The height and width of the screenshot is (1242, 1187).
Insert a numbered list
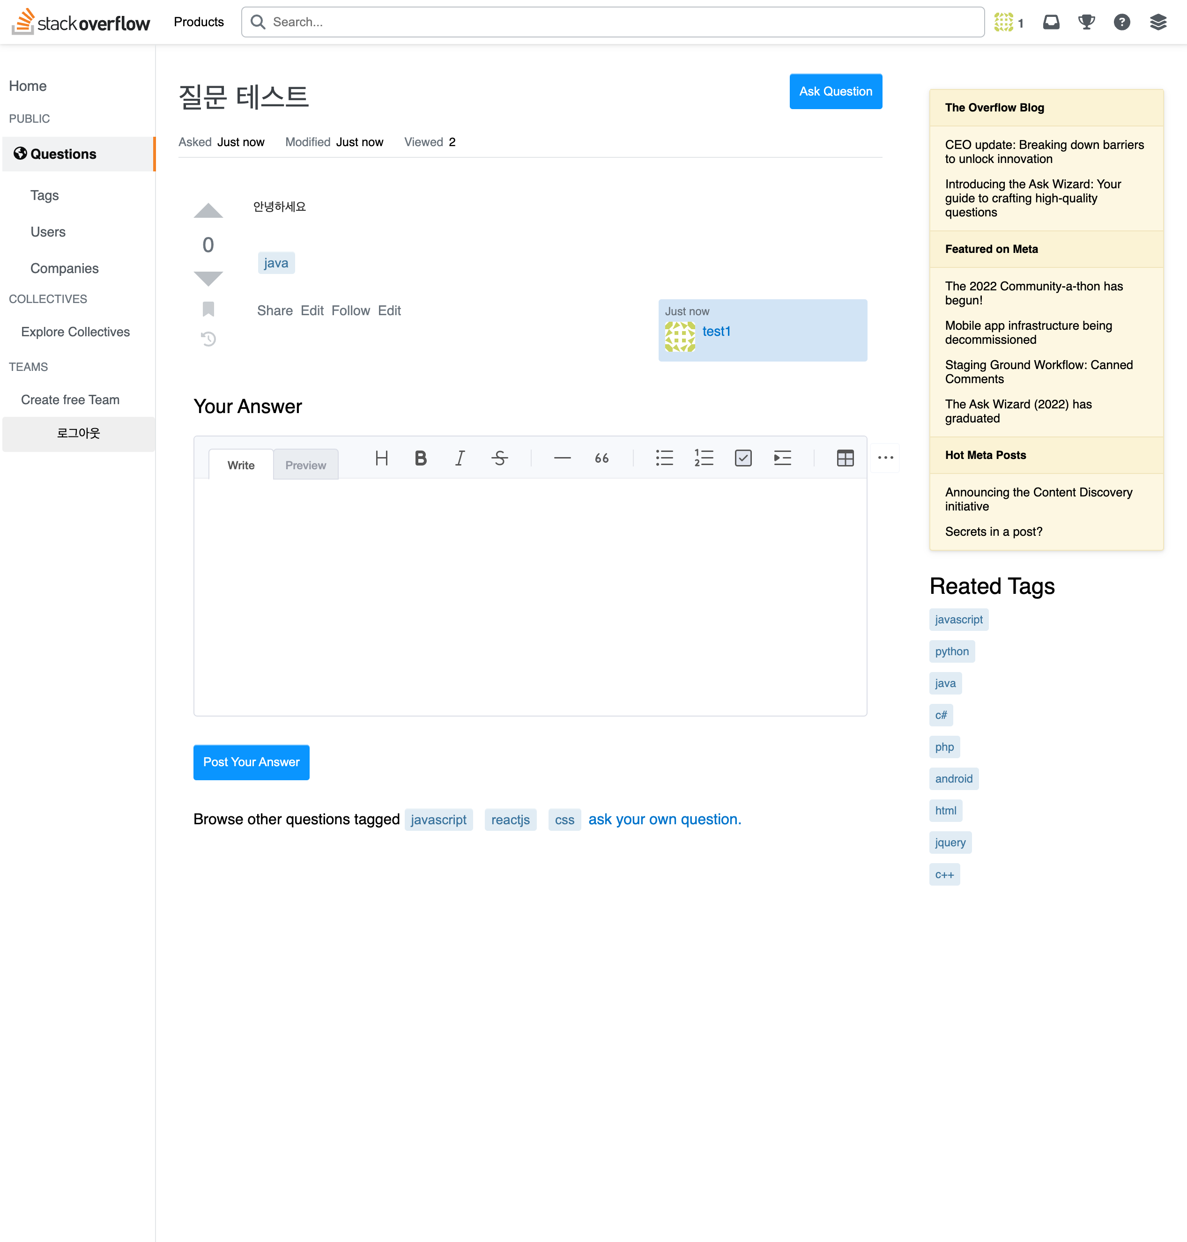click(x=704, y=458)
